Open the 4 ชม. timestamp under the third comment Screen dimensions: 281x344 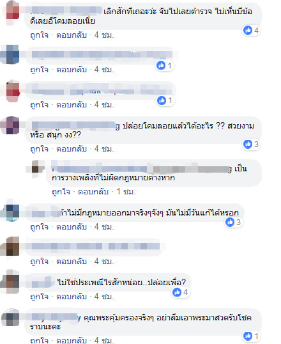click(104, 105)
